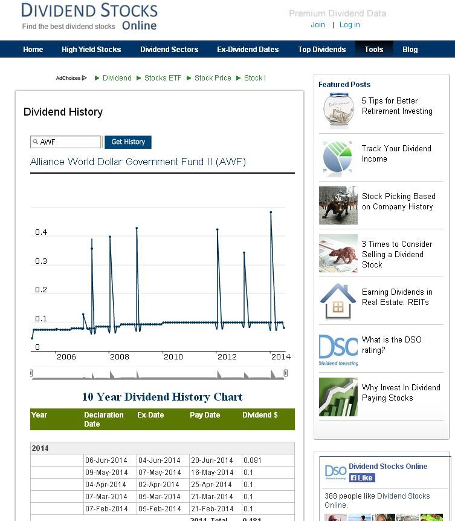Viewport: 455px width, 521px height.
Task: Open 3 Times to Consider Selling post
Action: coord(396,254)
